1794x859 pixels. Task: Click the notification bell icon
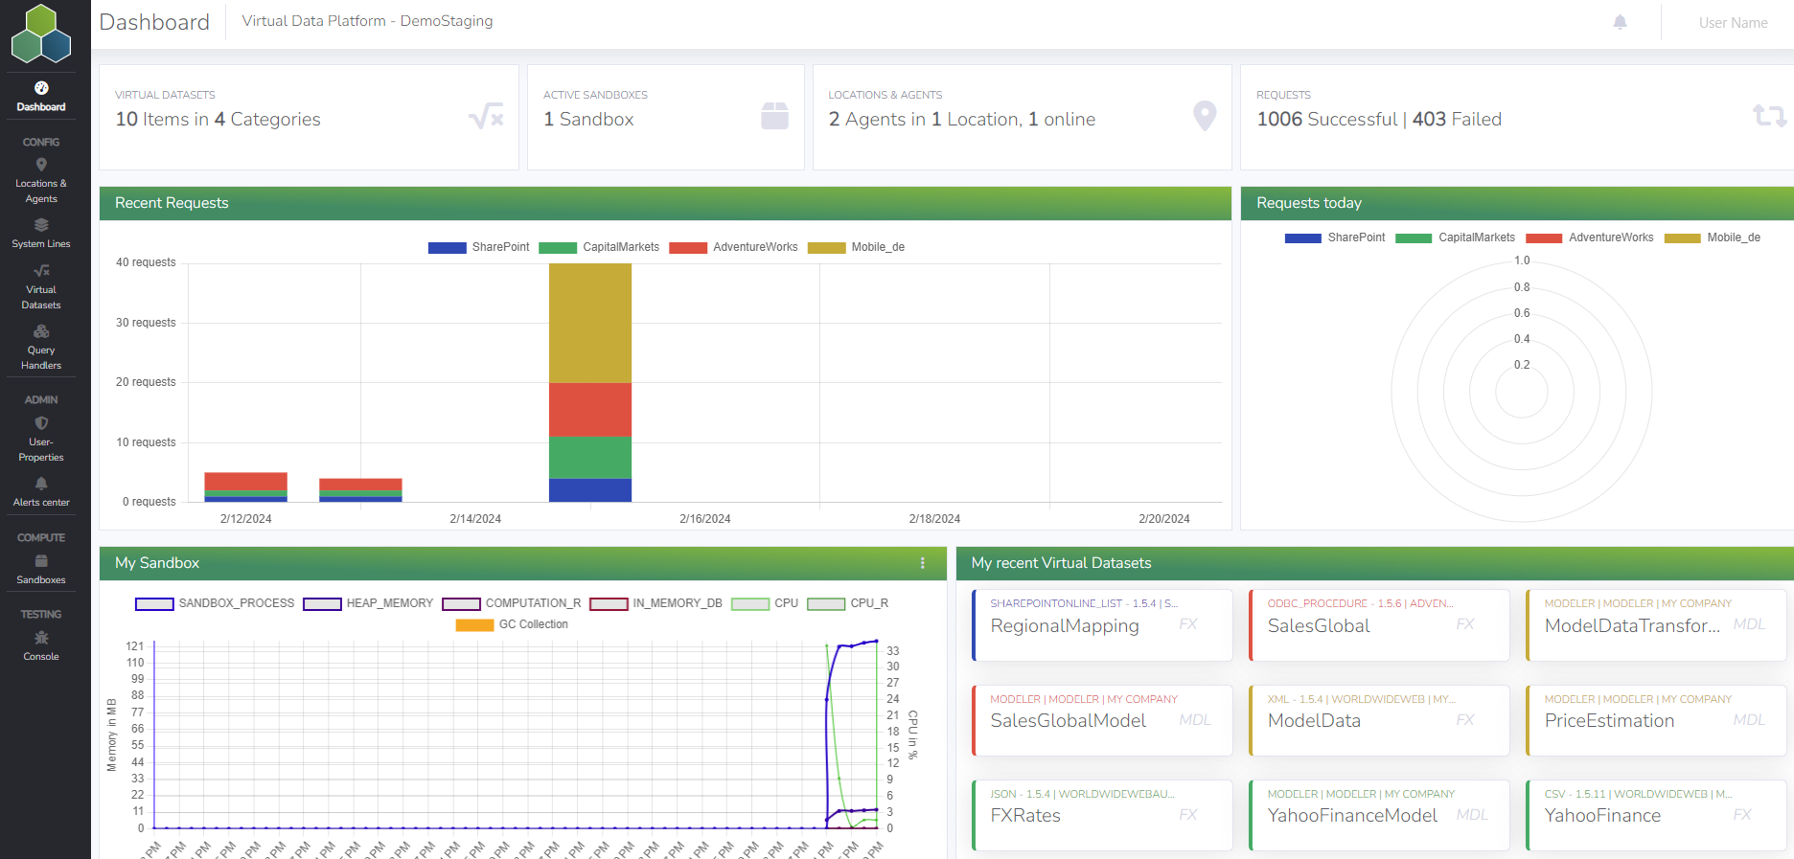pyautogui.click(x=1620, y=22)
